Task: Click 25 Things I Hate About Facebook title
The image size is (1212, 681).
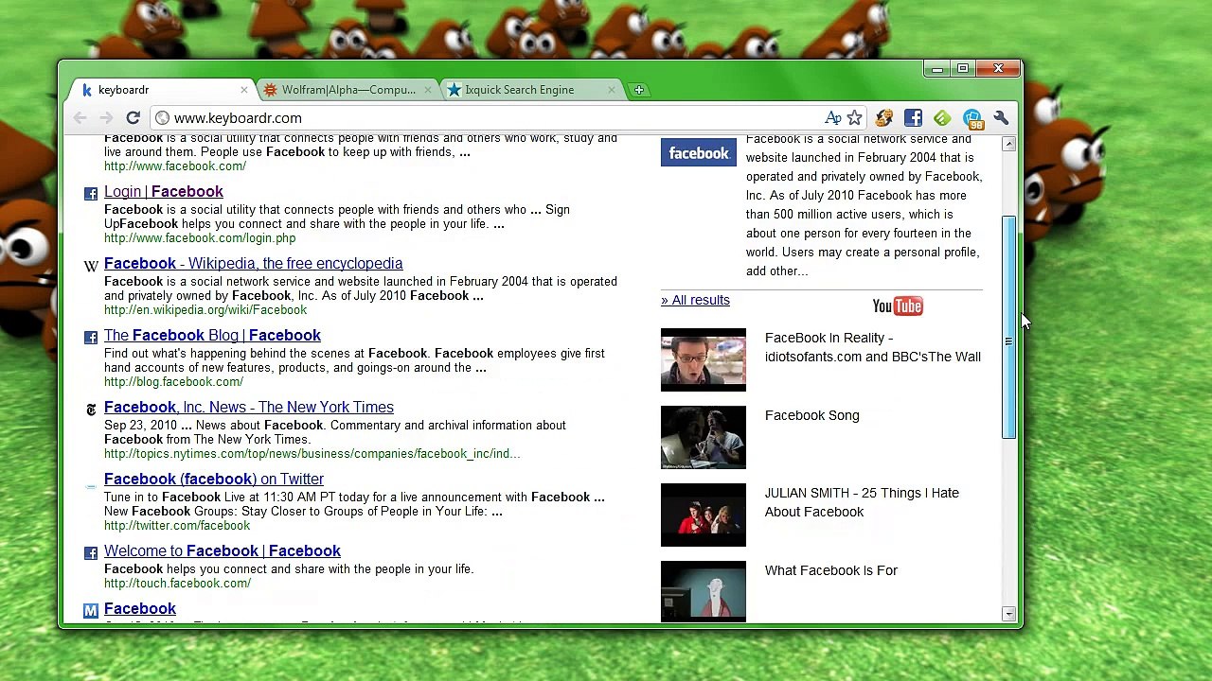Action: (x=862, y=502)
